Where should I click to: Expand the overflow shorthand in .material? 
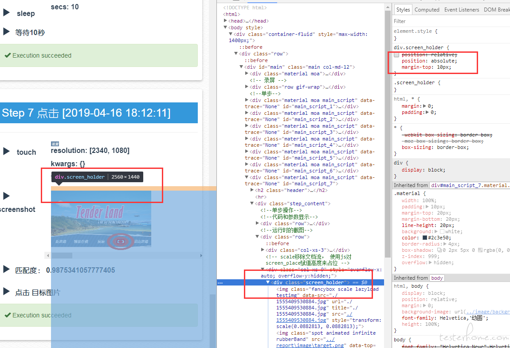click(431, 262)
